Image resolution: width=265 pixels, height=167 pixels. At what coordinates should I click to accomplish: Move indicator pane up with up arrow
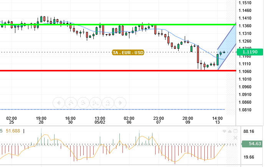click(x=230, y=131)
